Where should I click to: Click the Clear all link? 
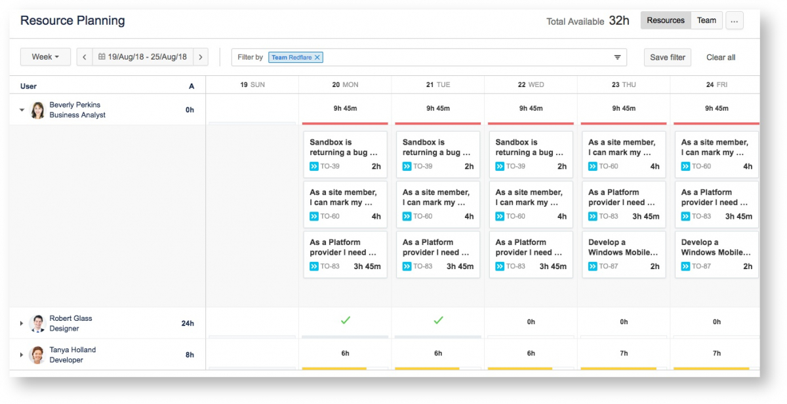point(721,58)
